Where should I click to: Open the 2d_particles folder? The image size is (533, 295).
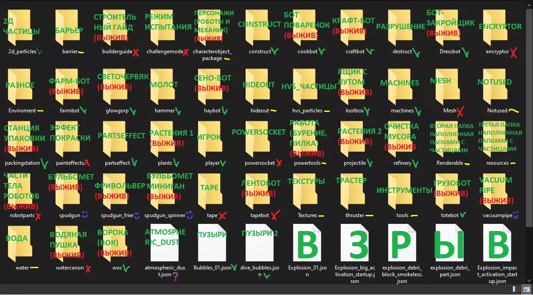coord(21,28)
